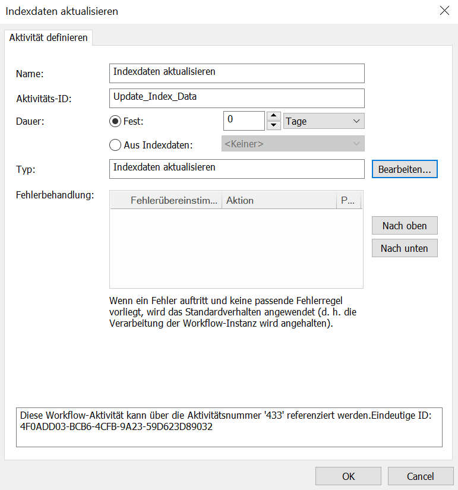This screenshot has width=458, height=490.
Task: Dismiss the dialog with Cancel
Action: pyautogui.click(x=420, y=476)
